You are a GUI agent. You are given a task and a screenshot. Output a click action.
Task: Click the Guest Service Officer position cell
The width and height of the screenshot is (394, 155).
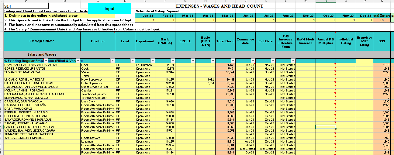(x=98, y=87)
